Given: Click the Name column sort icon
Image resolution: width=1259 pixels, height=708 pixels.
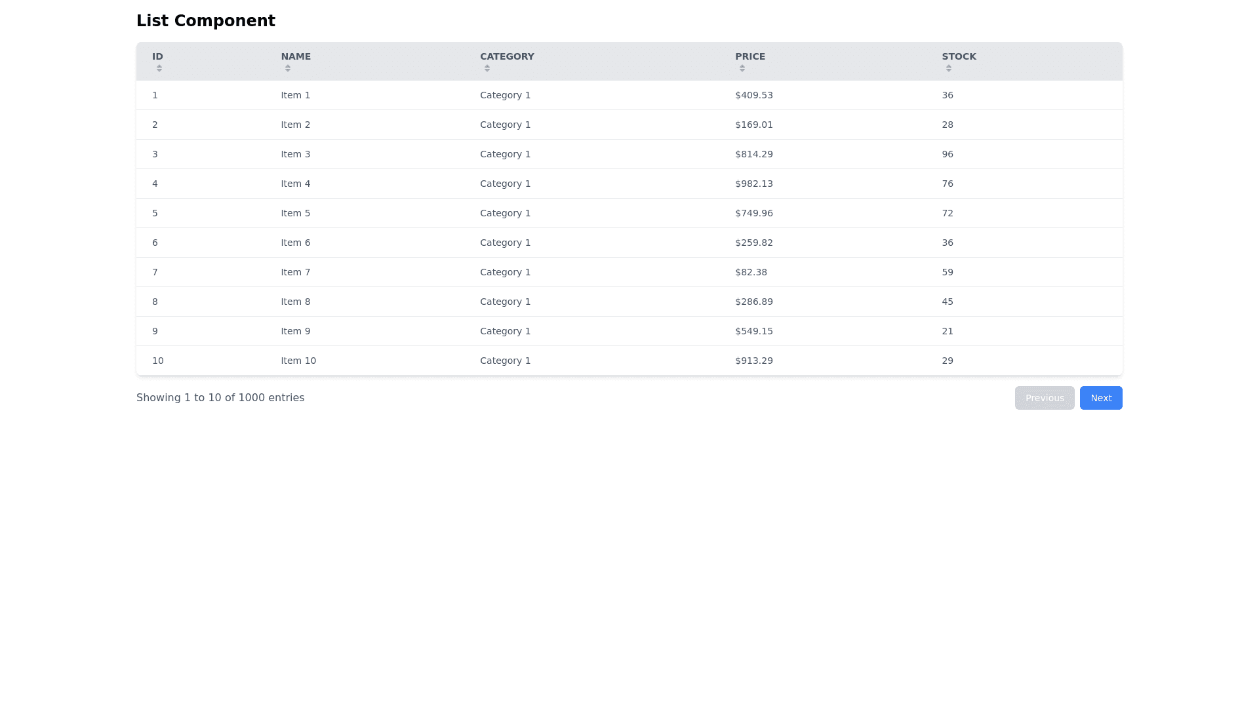Looking at the screenshot, I should click(287, 68).
